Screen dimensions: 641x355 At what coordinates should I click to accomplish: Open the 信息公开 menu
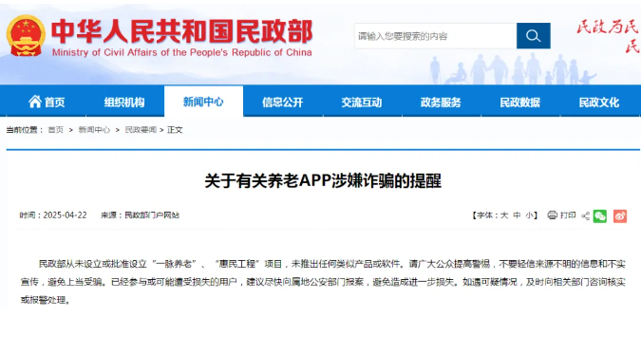282,103
